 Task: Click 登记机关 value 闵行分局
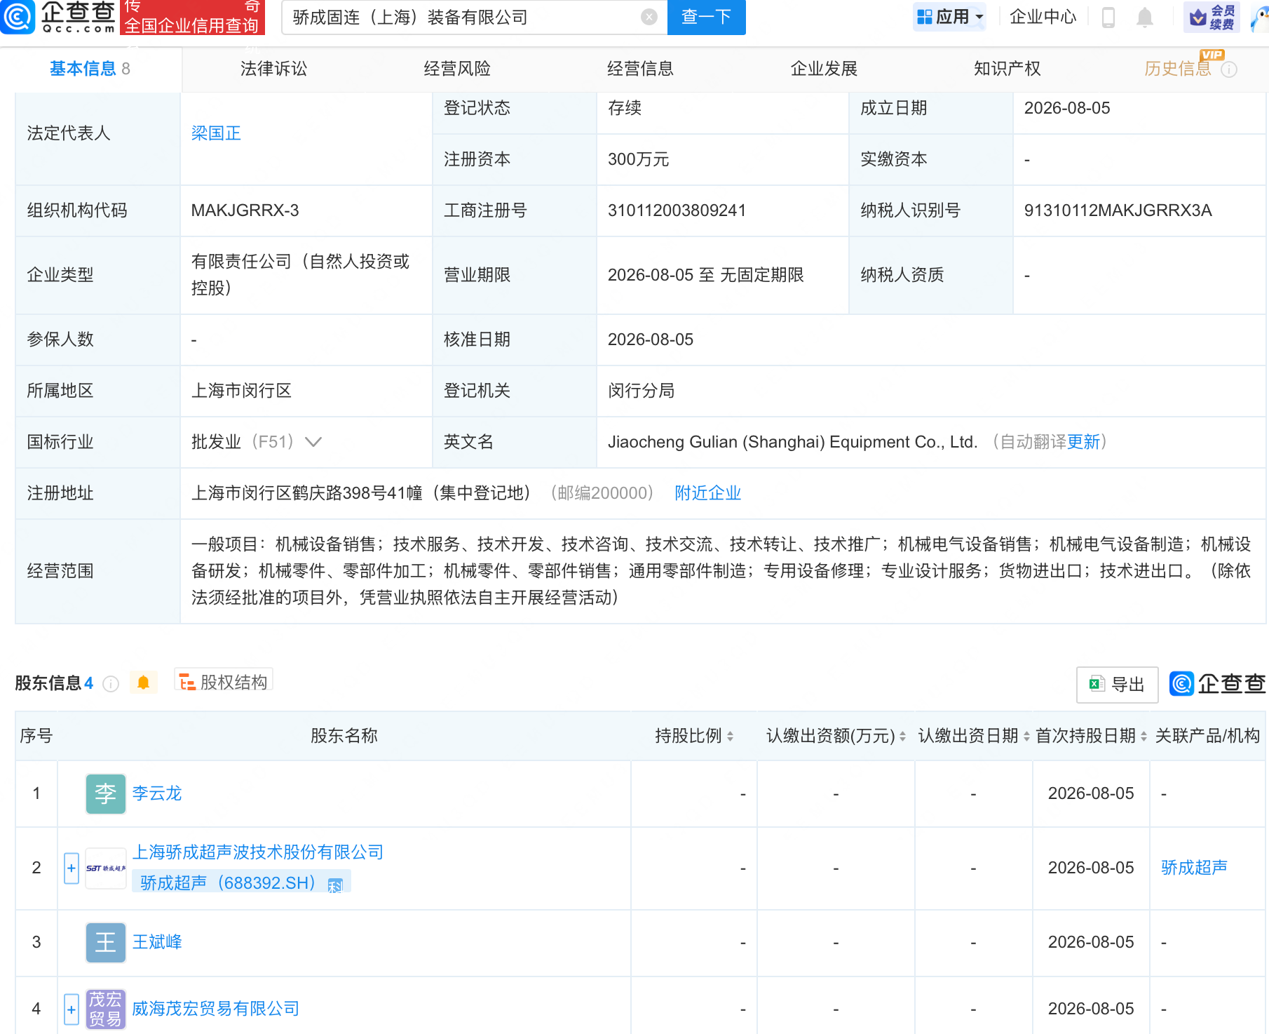pyautogui.click(x=641, y=391)
